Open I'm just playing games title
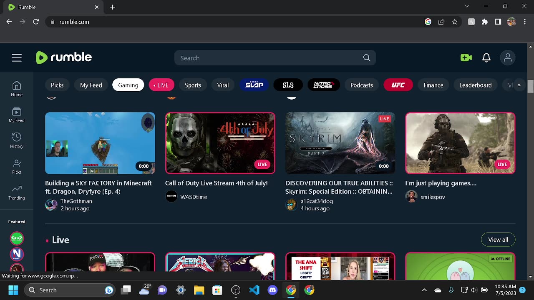The width and height of the screenshot is (534, 300). pyautogui.click(x=441, y=183)
